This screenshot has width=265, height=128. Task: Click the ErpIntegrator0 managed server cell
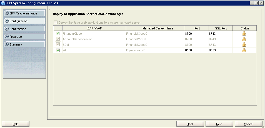tap(155, 50)
